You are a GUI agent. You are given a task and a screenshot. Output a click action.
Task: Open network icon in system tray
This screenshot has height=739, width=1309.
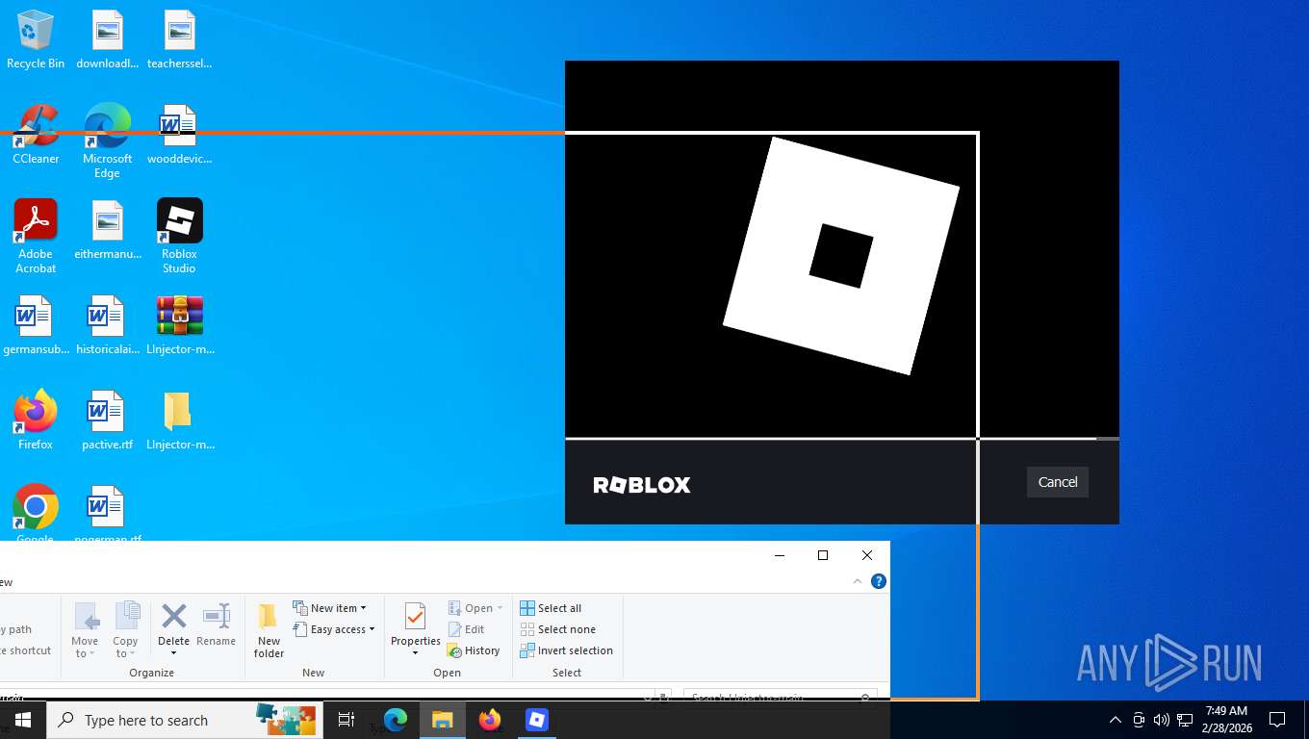tap(1185, 720)
